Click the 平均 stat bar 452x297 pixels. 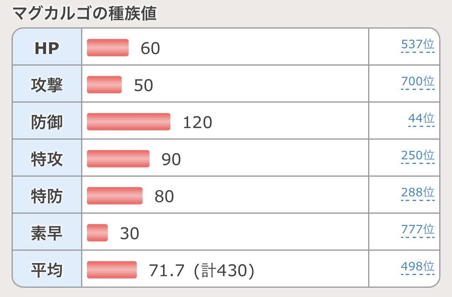(x=112, y=270)
